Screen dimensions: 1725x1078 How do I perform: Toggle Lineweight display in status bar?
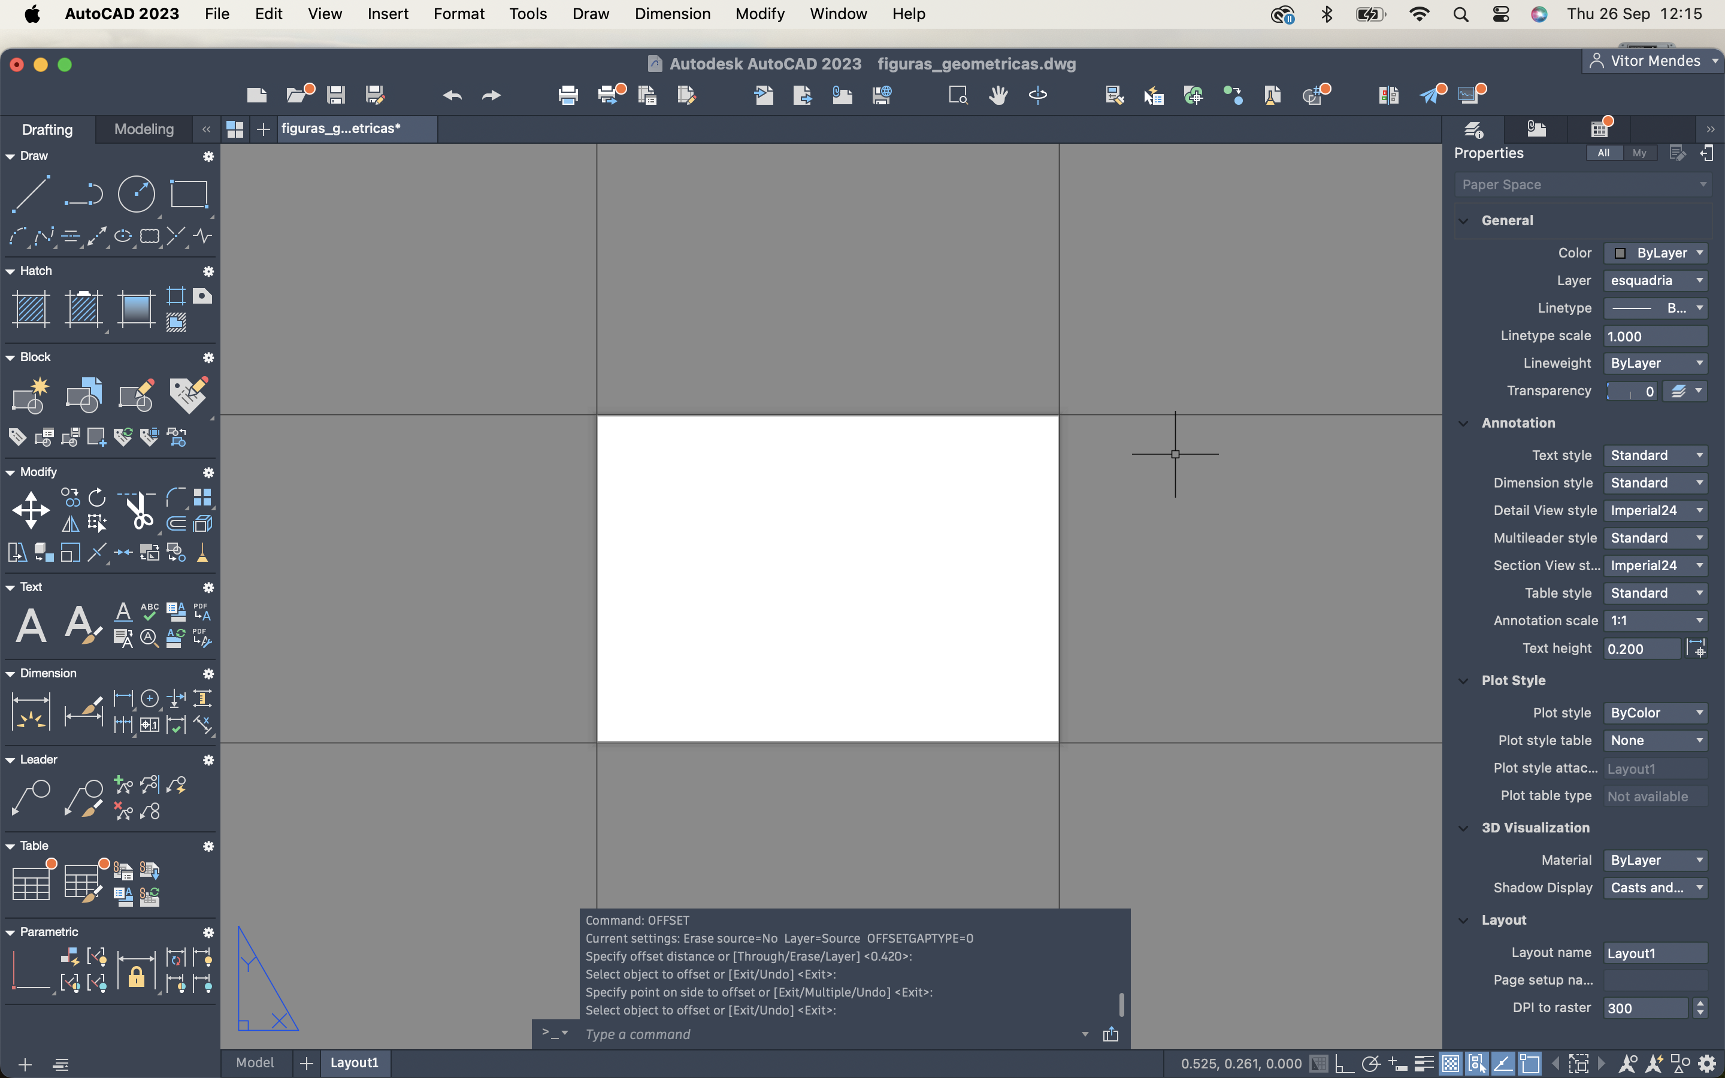[x=1424, y=1064]
